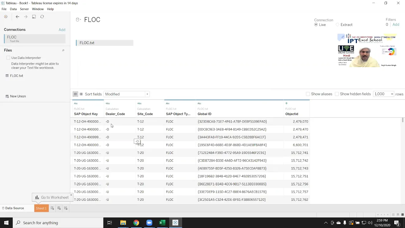Screen dimensions: 405x228
Task: Add a new connection via Add link
Action: point(62,30)
